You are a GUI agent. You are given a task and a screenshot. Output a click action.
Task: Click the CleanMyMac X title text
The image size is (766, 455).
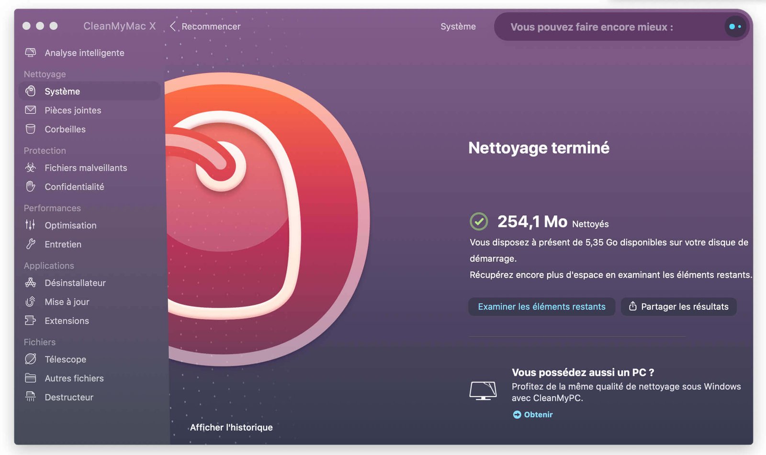coord(120,26)
